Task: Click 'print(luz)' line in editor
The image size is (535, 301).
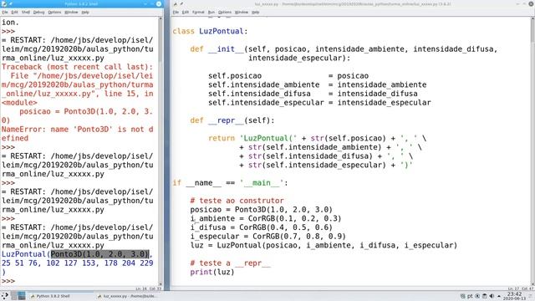Action: point(212,272)
